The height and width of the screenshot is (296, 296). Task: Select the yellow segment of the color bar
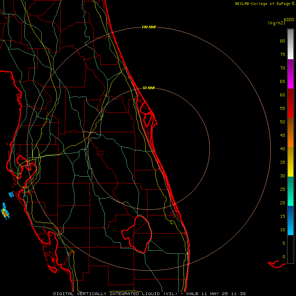tap(290, 162)
